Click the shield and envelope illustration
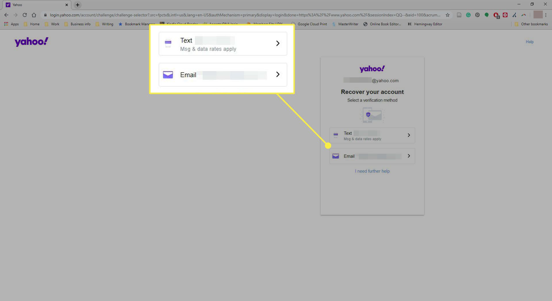The width and height of the screenshot is (552, 301). tap(372, 115)
